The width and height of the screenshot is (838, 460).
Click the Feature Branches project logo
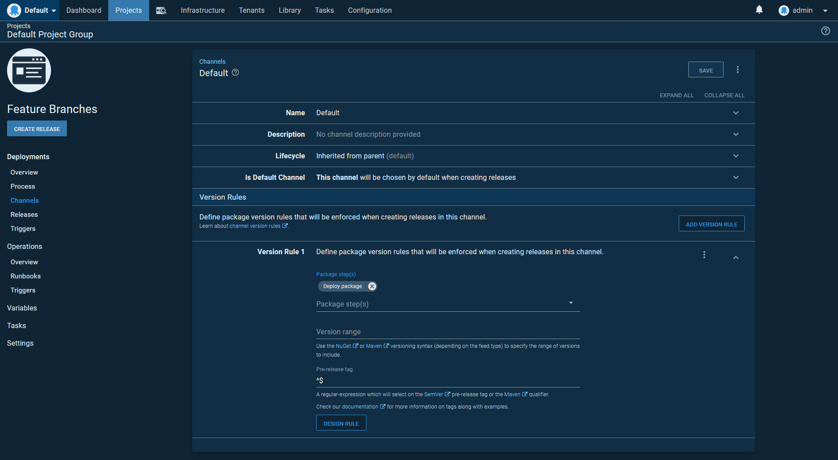pos(29,70)
